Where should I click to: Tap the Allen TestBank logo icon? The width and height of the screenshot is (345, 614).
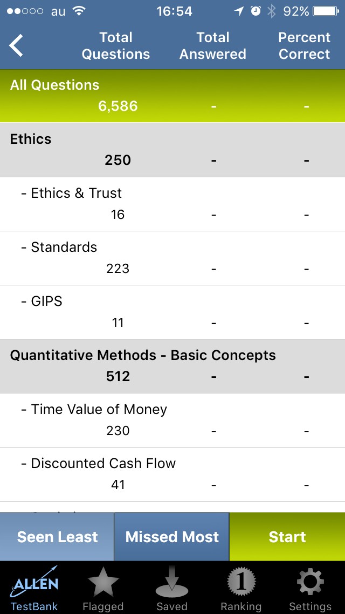pyautogui.click(x=34, y=584)
